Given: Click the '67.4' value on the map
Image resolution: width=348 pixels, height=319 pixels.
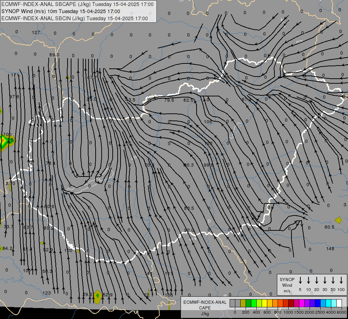Looking at the screenshot, I should tap(246, 100).
